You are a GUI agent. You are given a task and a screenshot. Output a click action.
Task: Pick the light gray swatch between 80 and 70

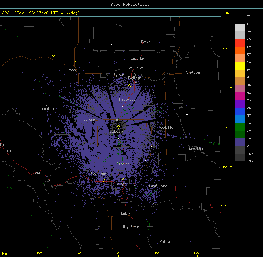coord(240,27)
